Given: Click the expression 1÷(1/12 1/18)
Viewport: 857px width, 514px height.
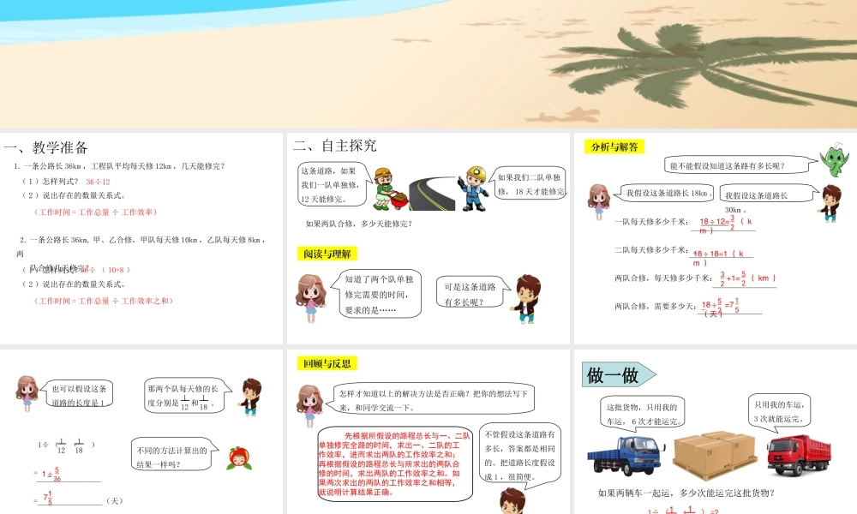Looking at the screenshot, I should (66, 445).
